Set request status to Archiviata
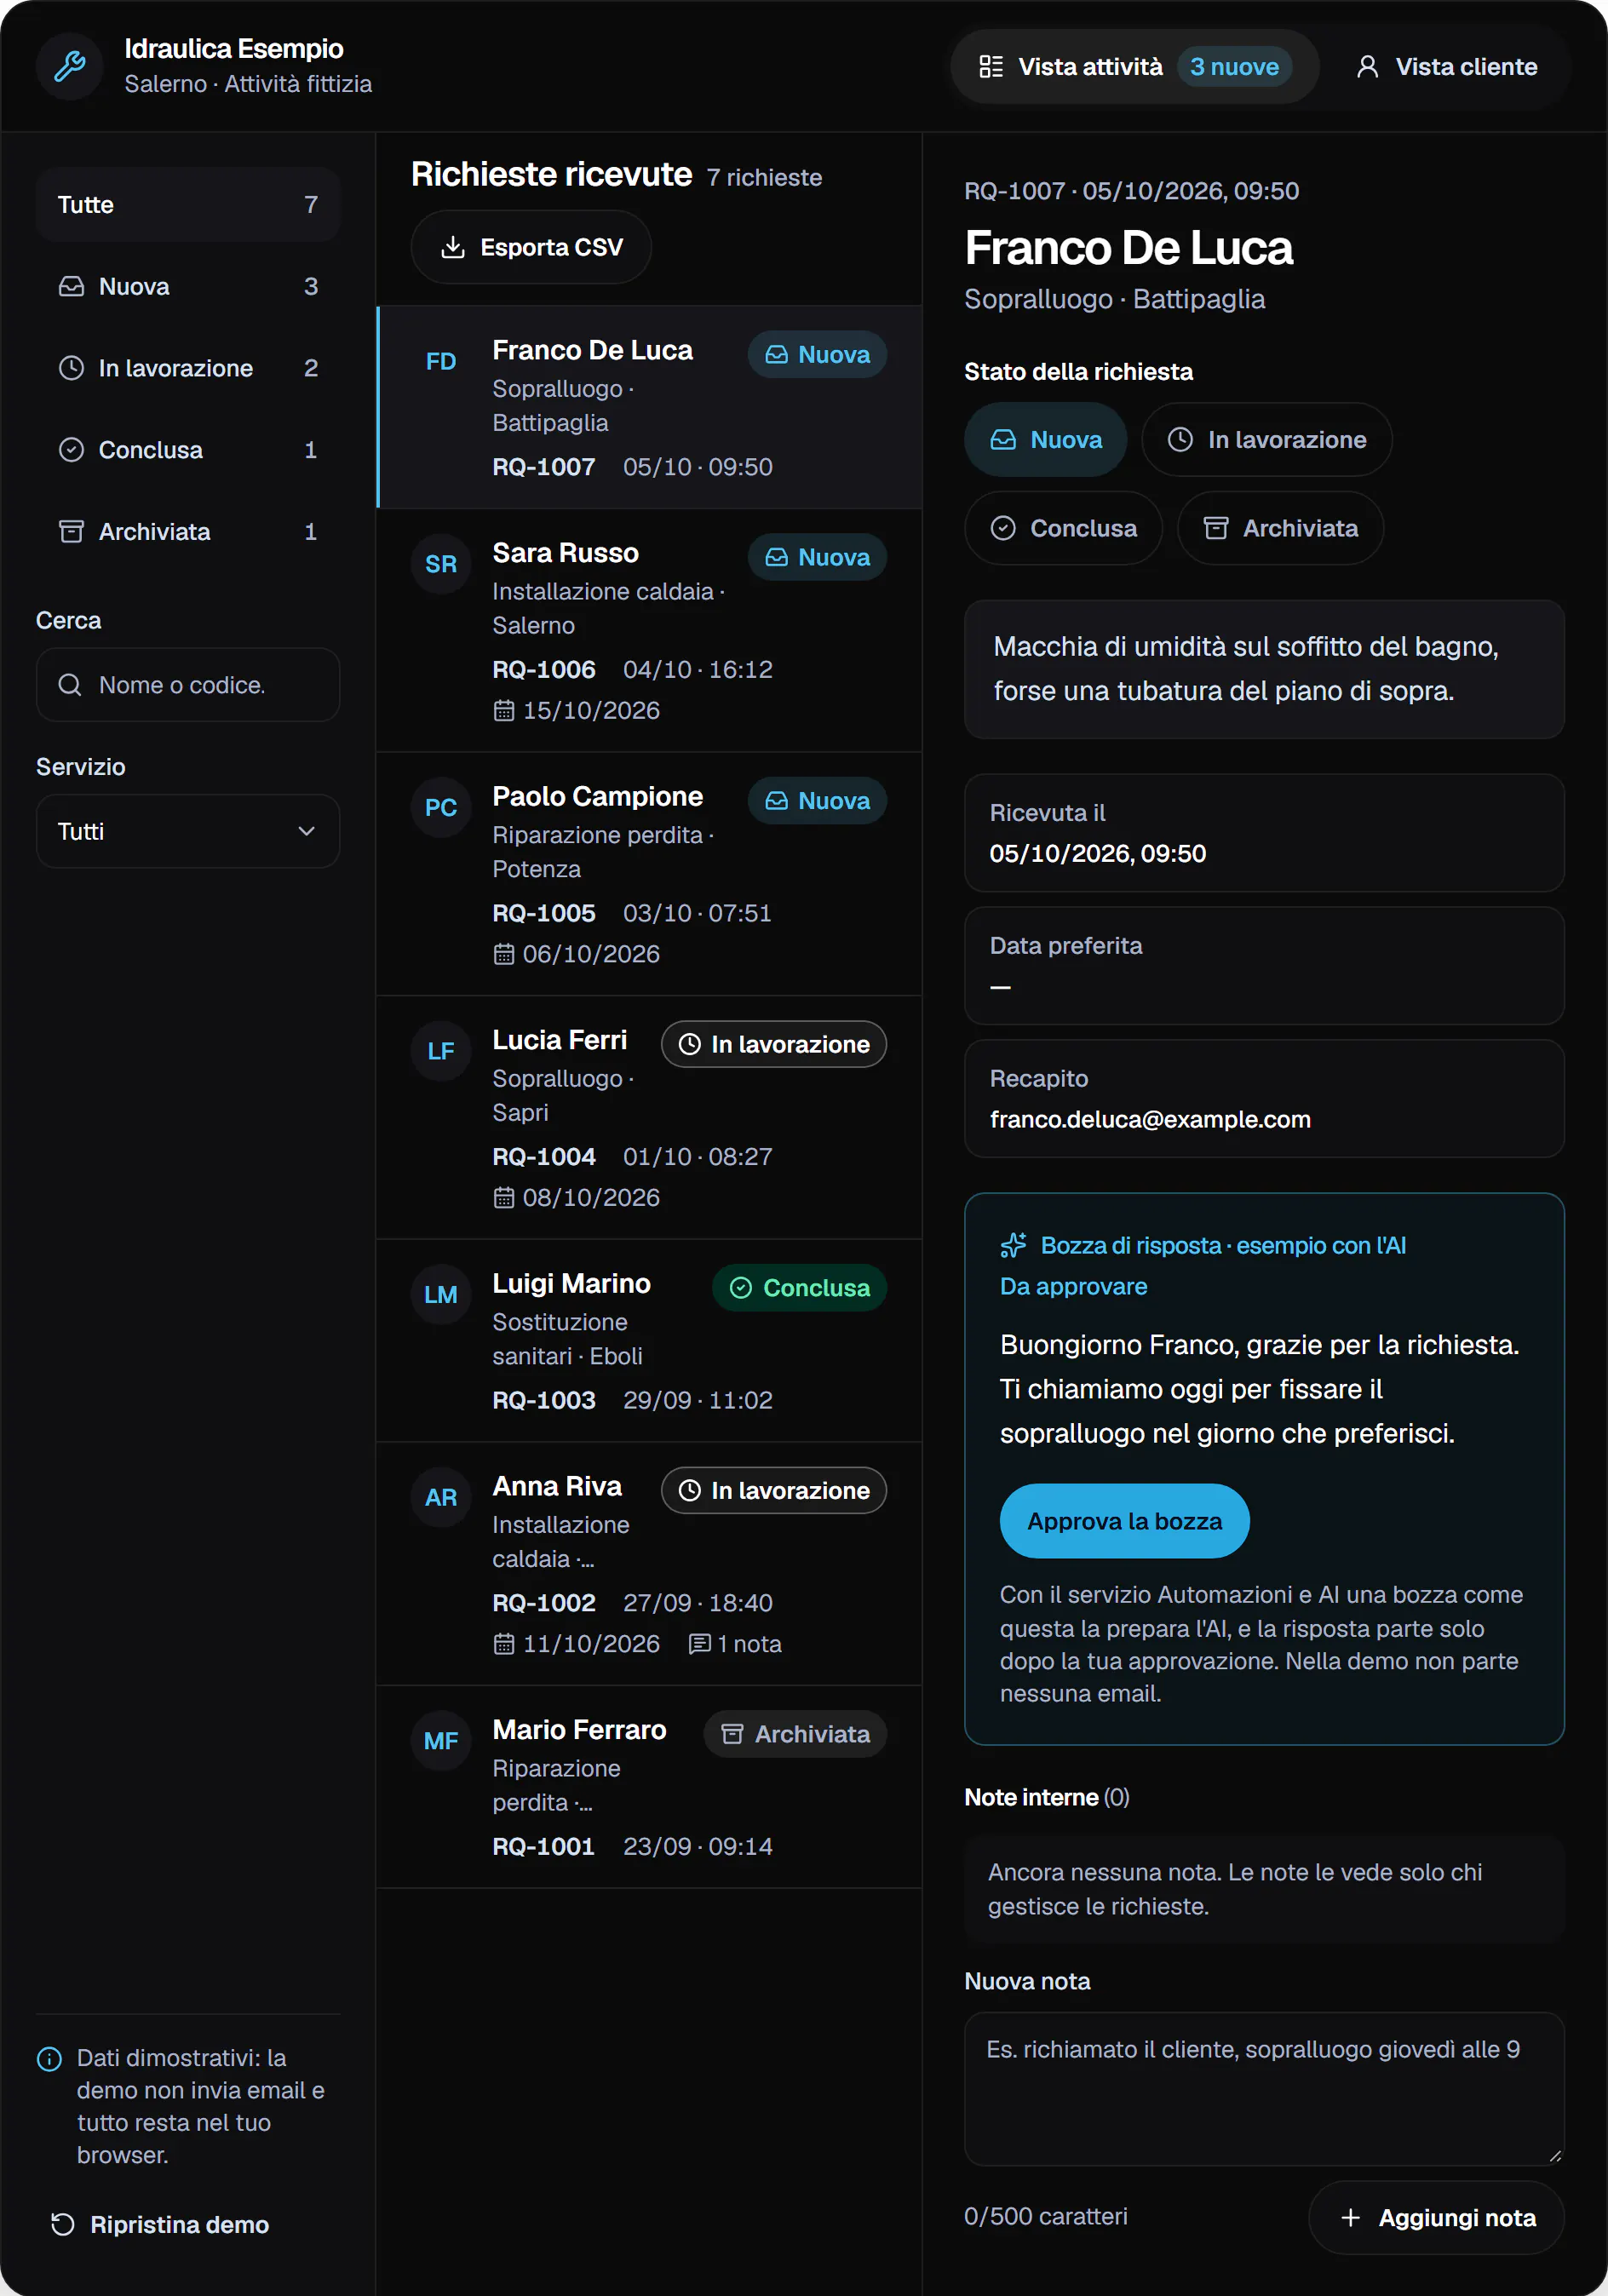 (1280, 528)
